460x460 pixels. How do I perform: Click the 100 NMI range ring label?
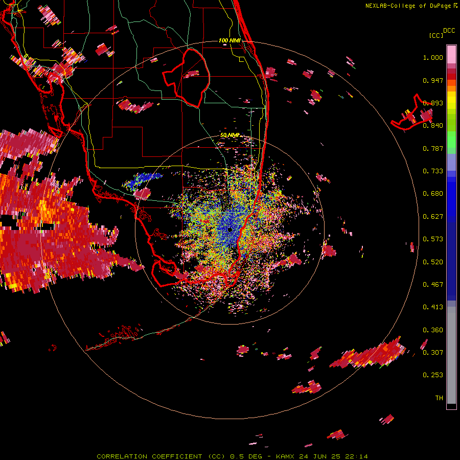(229, 40)
